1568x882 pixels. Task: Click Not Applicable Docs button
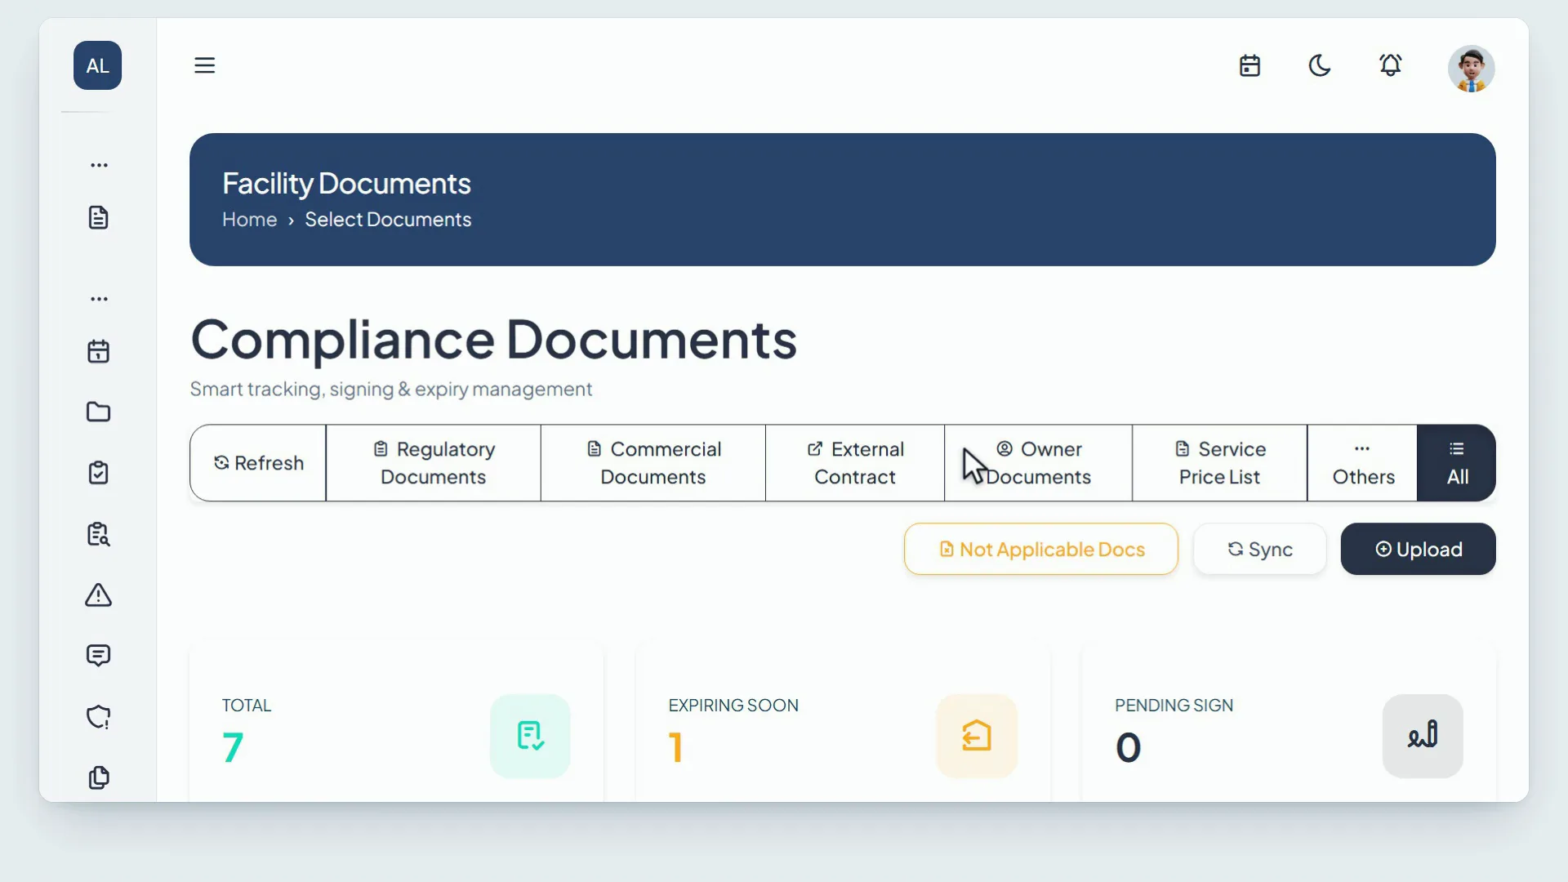click(1041, 549)
